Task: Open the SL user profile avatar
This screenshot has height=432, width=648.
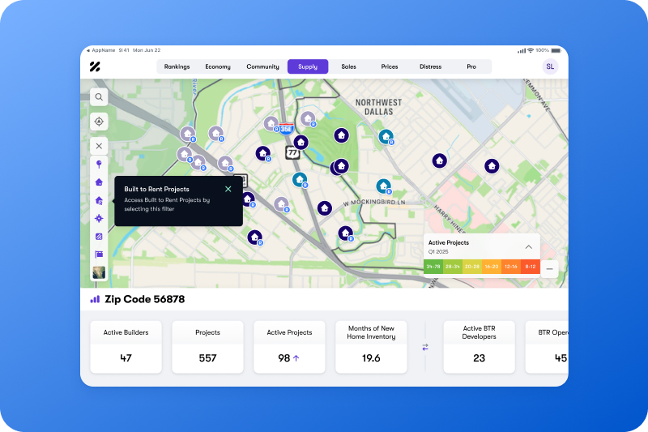Action: 550,66
